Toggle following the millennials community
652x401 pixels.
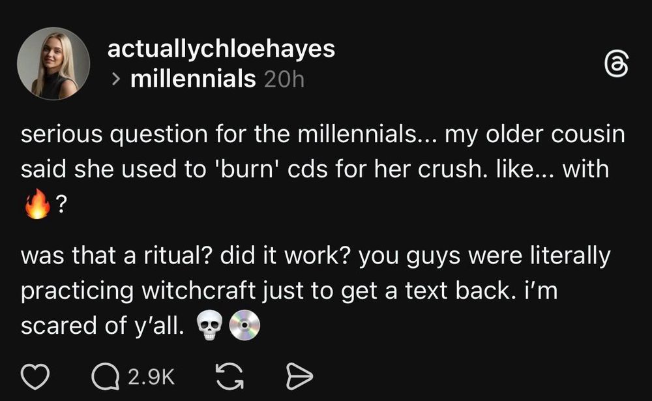(x=192, y=79)
